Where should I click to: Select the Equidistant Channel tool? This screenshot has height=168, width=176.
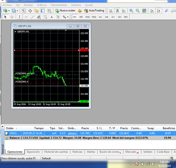coord(39,17)
